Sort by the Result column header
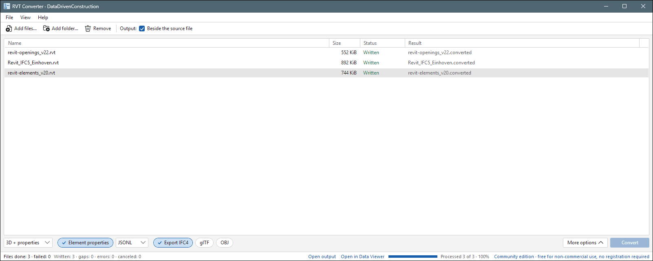The width and height of the screenshot is (653, 261). click(522, 43)
